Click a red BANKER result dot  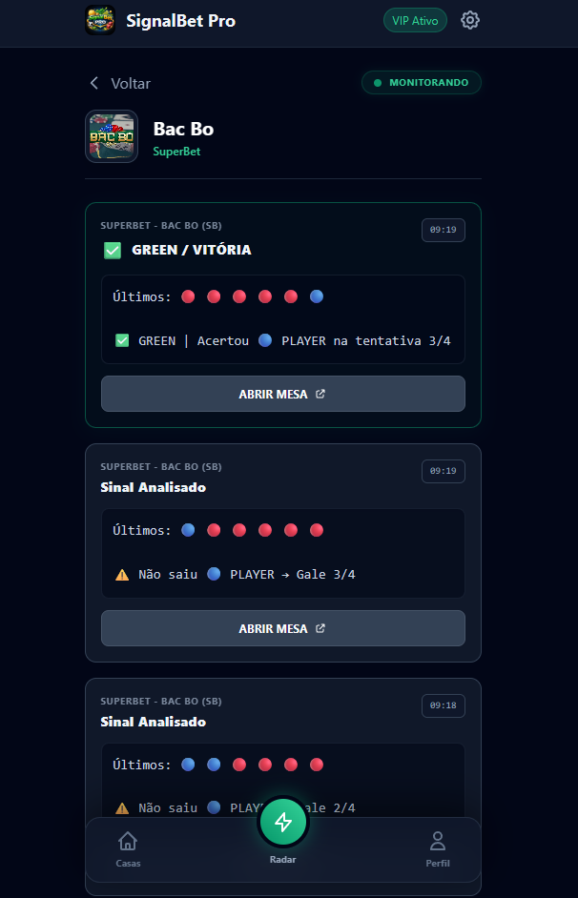[187, 296]
